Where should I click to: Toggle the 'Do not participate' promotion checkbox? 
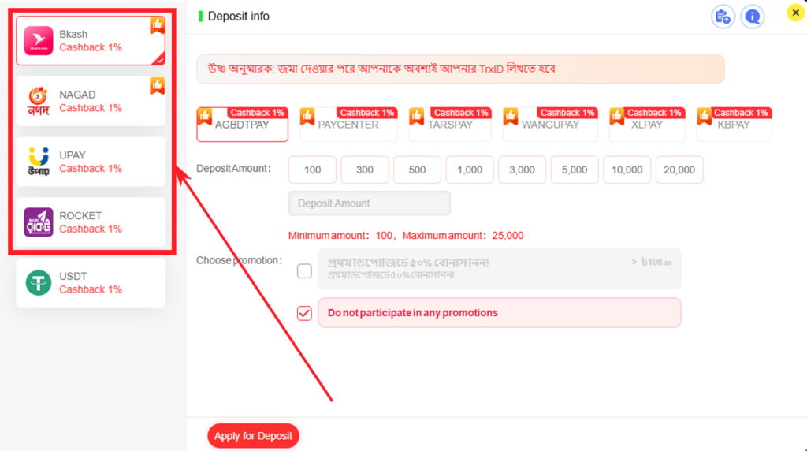click(304, 313)
